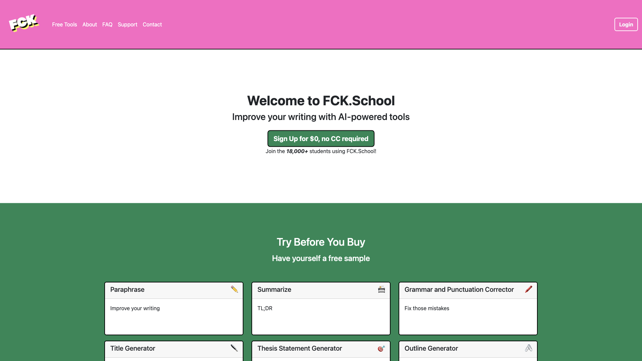The width and height of the screenshot is (642, 361).
Task: Click the Sign Up for $0 button
Action: tap(321, 138)
